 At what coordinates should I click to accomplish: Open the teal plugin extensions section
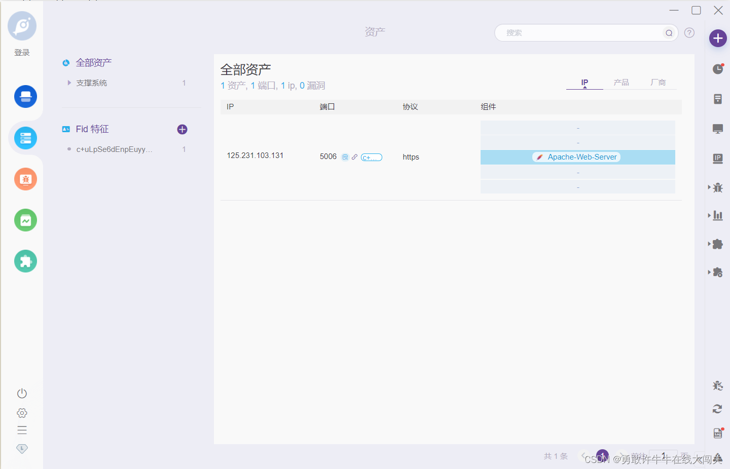pyautogui.click(x=25, y=261)
